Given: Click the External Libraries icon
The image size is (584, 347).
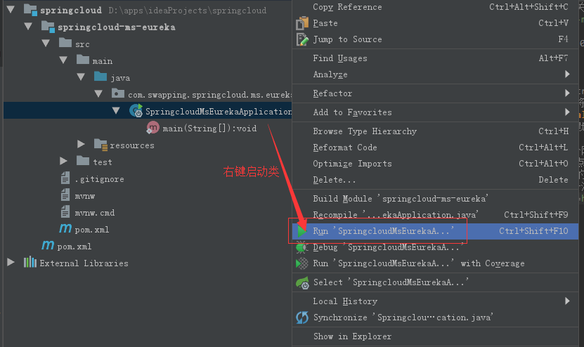Looking at the screenshot, I should click(x=30, y=263).
